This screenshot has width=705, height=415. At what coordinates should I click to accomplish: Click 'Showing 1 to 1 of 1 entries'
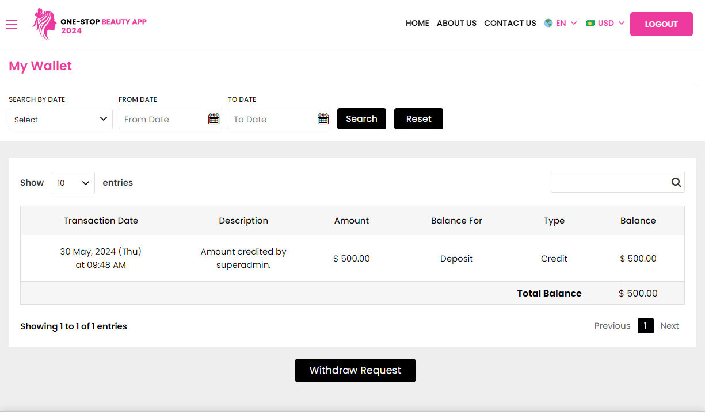point(74,326)
